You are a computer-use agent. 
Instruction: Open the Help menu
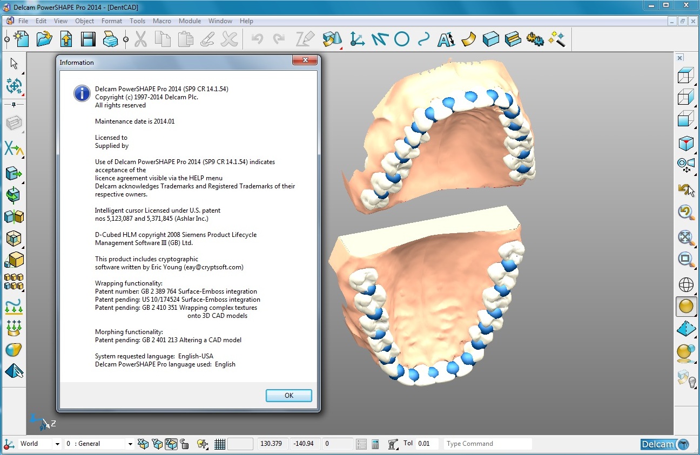[246, 21]
